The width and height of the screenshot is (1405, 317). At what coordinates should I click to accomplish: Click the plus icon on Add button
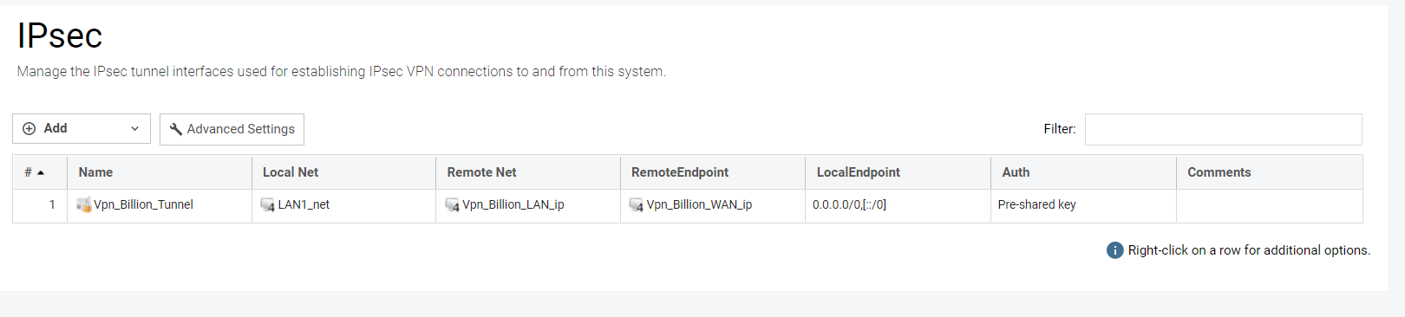pos(29,128)
